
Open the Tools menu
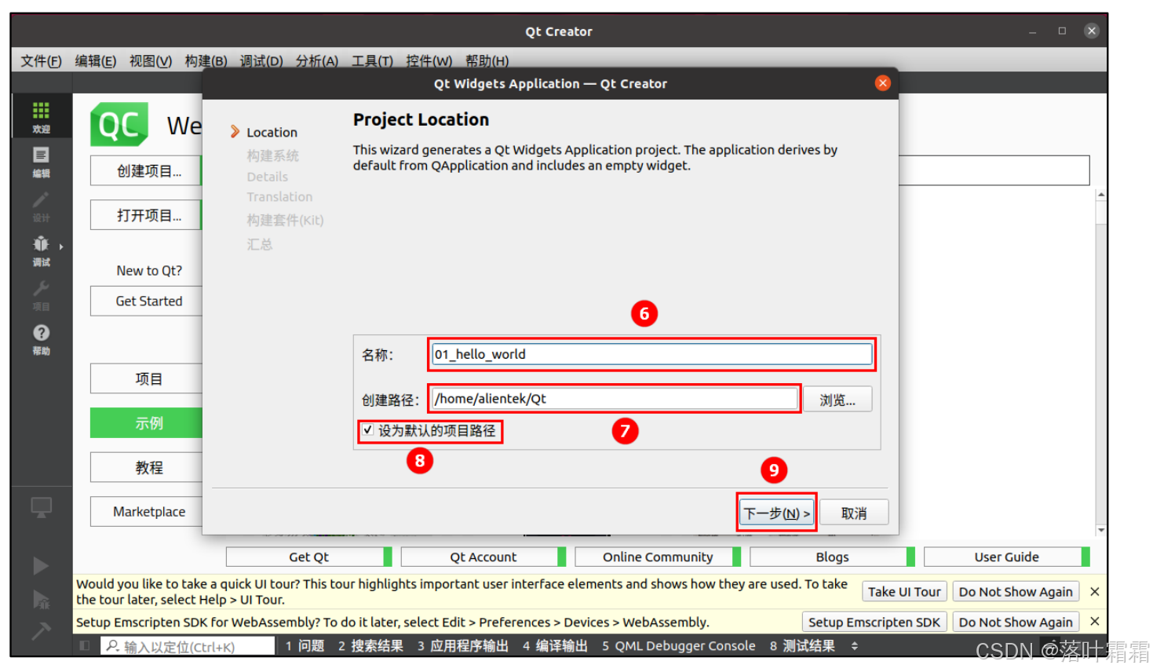(x=372, y=60)
